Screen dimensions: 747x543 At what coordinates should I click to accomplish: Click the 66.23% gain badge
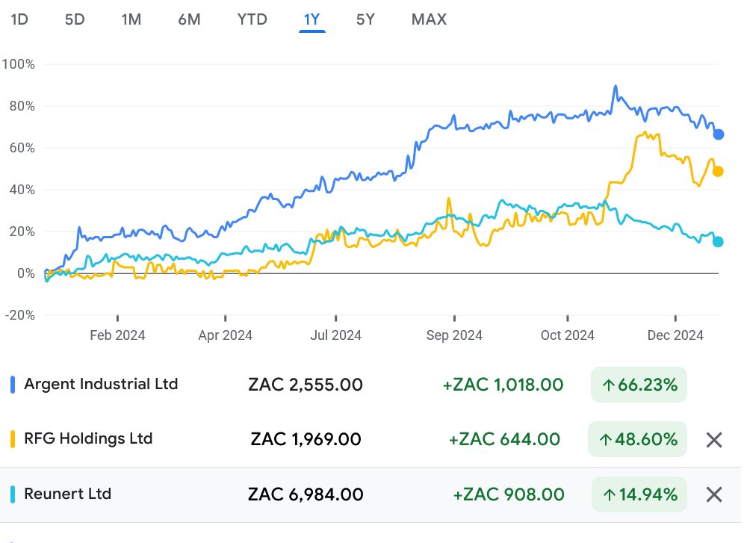pos(639,385)
